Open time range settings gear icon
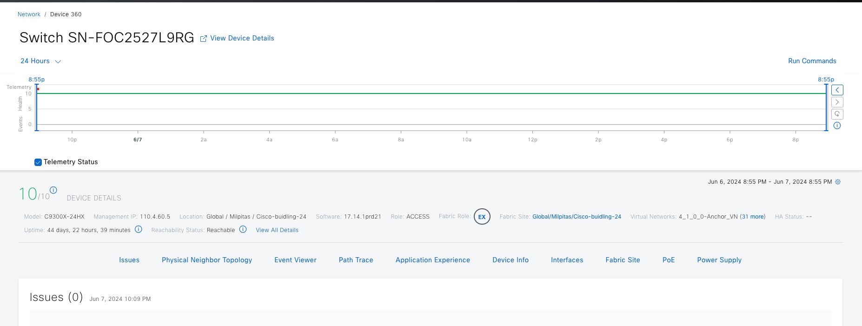The image size is (862, 326). pos(838,182)
